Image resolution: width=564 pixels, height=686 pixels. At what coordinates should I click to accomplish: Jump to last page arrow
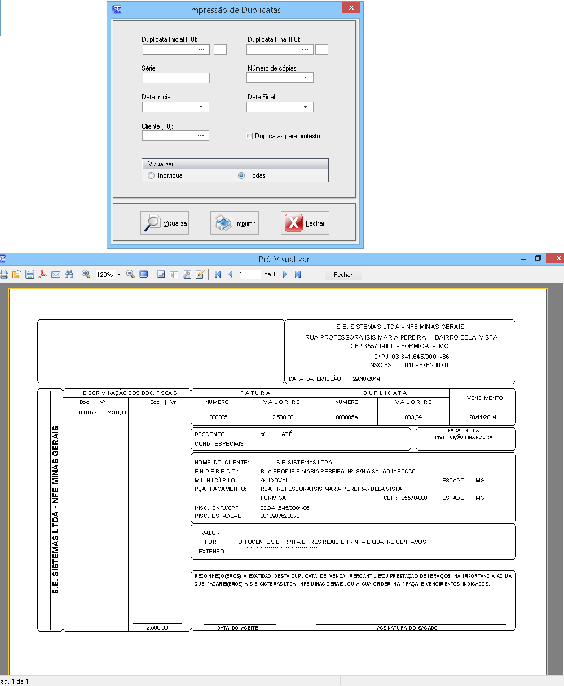[x=298, y=274]
